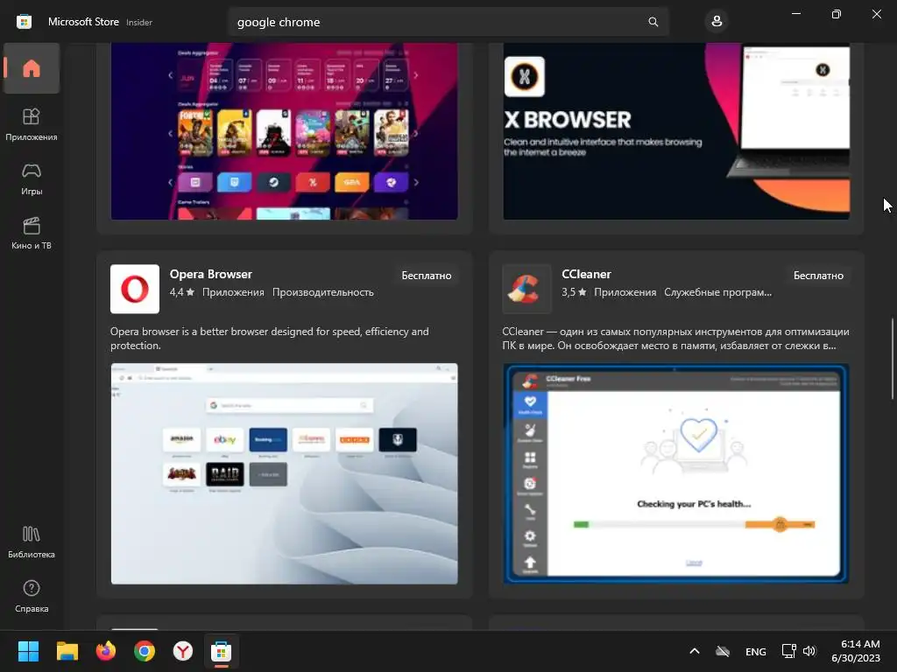The height and width of the screenshot is (672, 897).
Task: Click the X Browser logo icon
Action: coord(525,77)
